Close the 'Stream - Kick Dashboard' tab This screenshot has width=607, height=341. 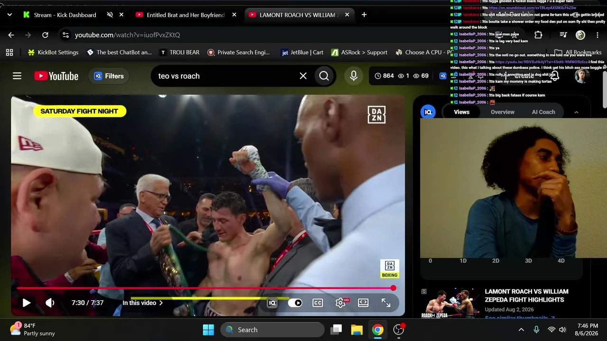tap(121, 15)
